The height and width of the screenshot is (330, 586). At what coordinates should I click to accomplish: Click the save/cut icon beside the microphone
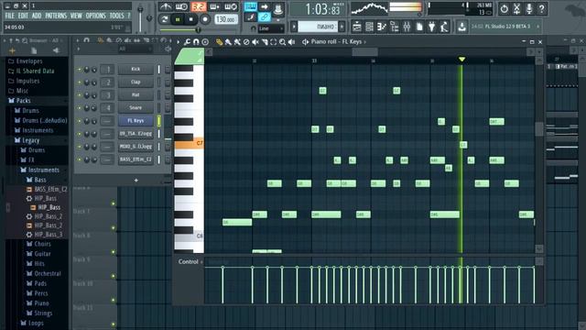tap(516, 8)
